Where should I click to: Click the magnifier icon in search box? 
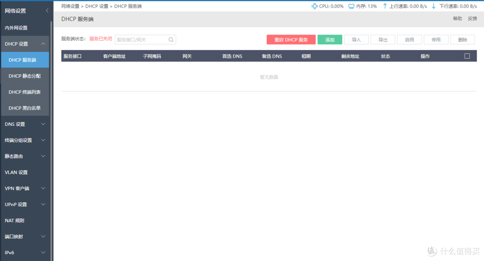click(170, 39)
